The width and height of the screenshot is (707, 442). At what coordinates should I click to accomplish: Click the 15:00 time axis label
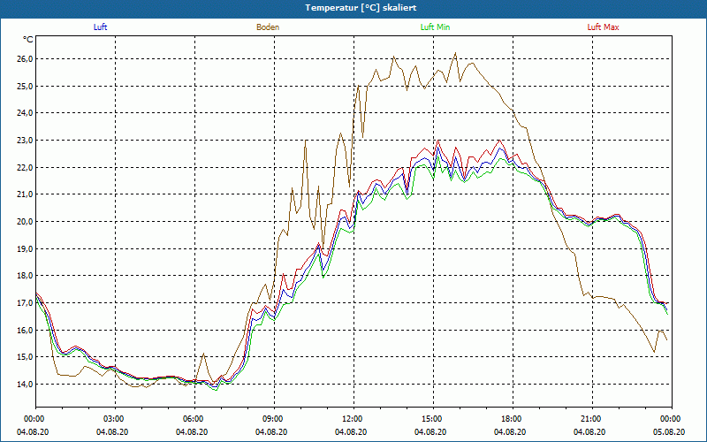[x=433, y=418]
